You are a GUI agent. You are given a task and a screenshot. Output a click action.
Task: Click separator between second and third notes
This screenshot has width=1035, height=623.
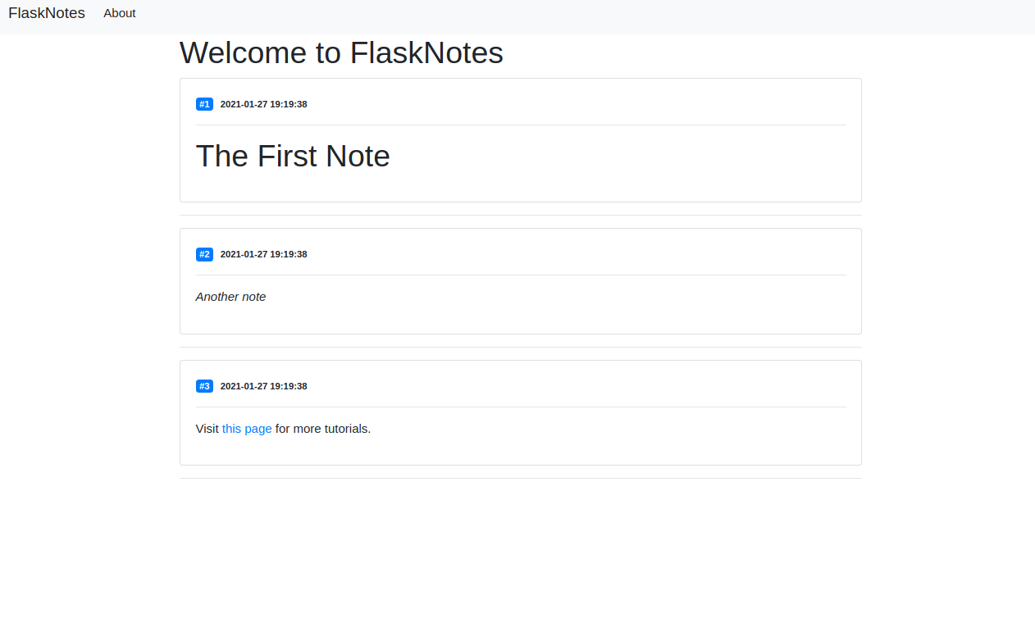click(x=521, y=347)
